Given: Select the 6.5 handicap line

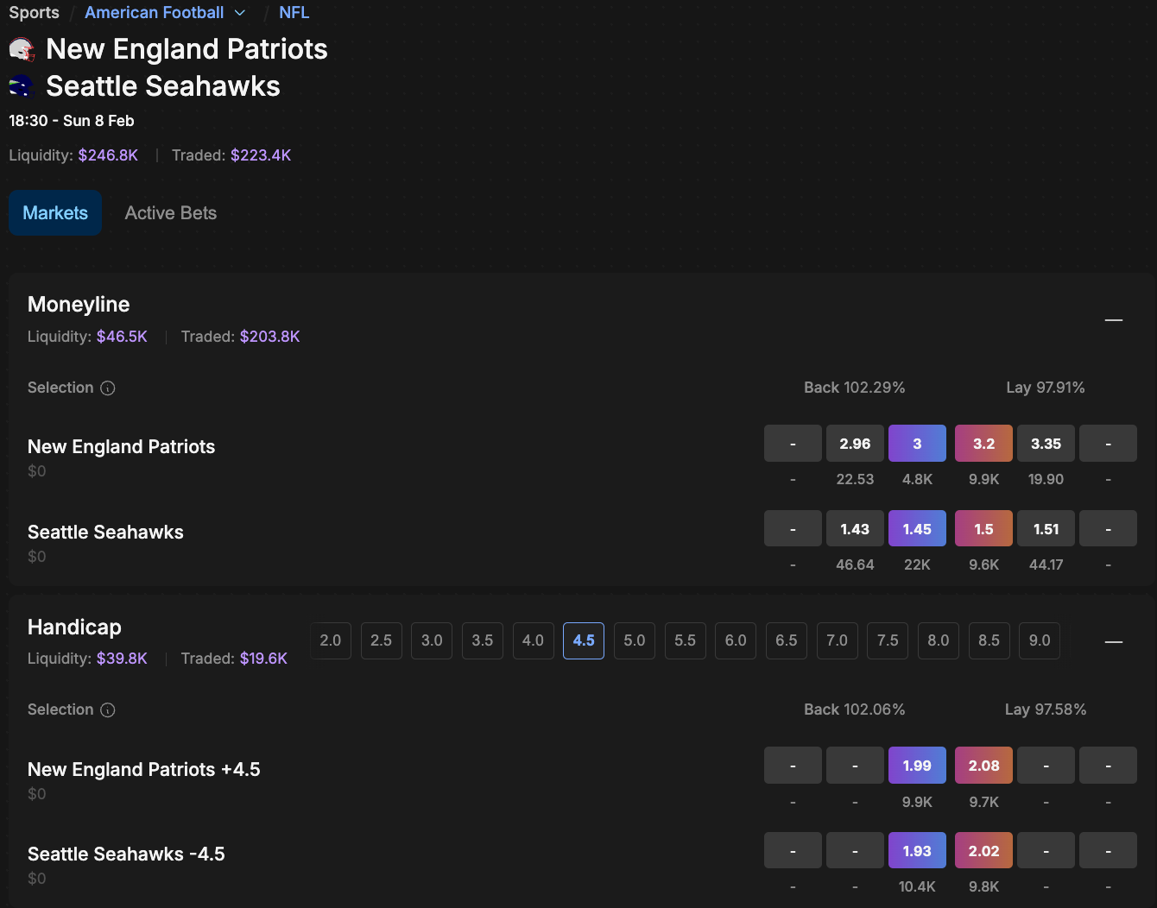Looking at the screenshot, I should [x=787, y=640].
